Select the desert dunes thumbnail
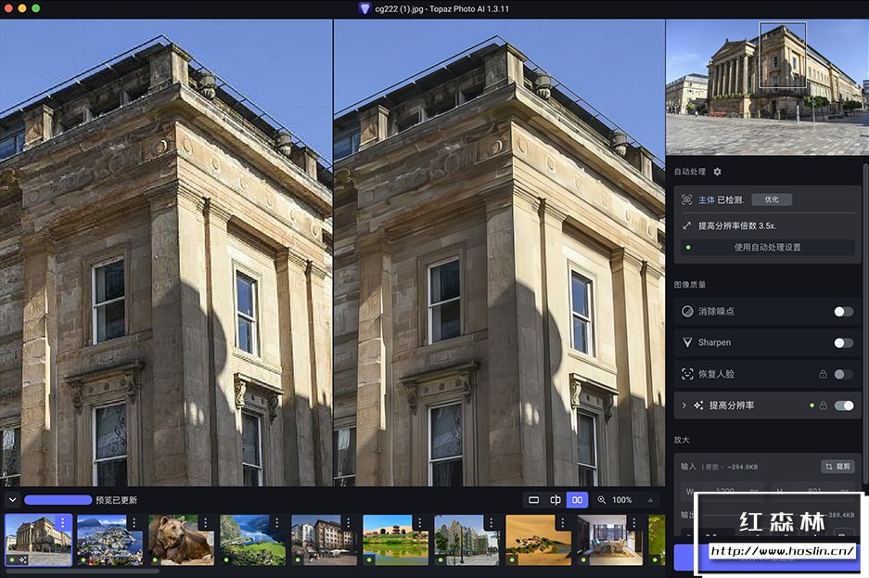The image size is (869, 578). (x=539, y=540)
